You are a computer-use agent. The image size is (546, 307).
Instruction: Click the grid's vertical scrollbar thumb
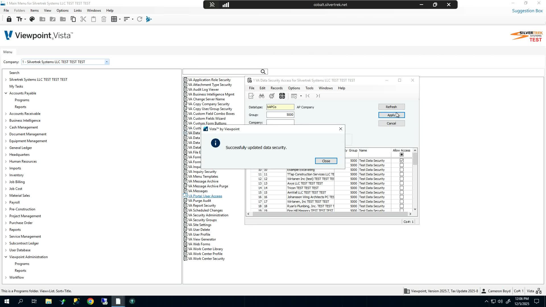[415, 159]
